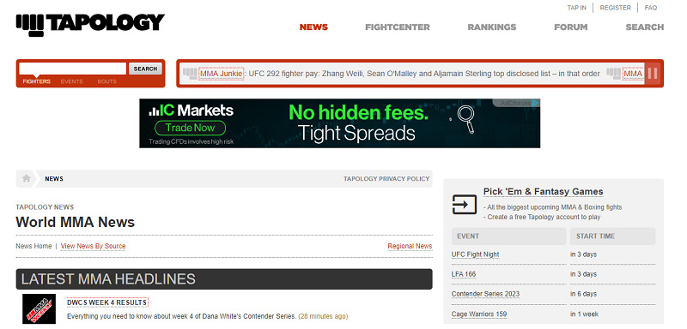Click Trade Now on IC Markets ad
687x329 pixels.
190,128
